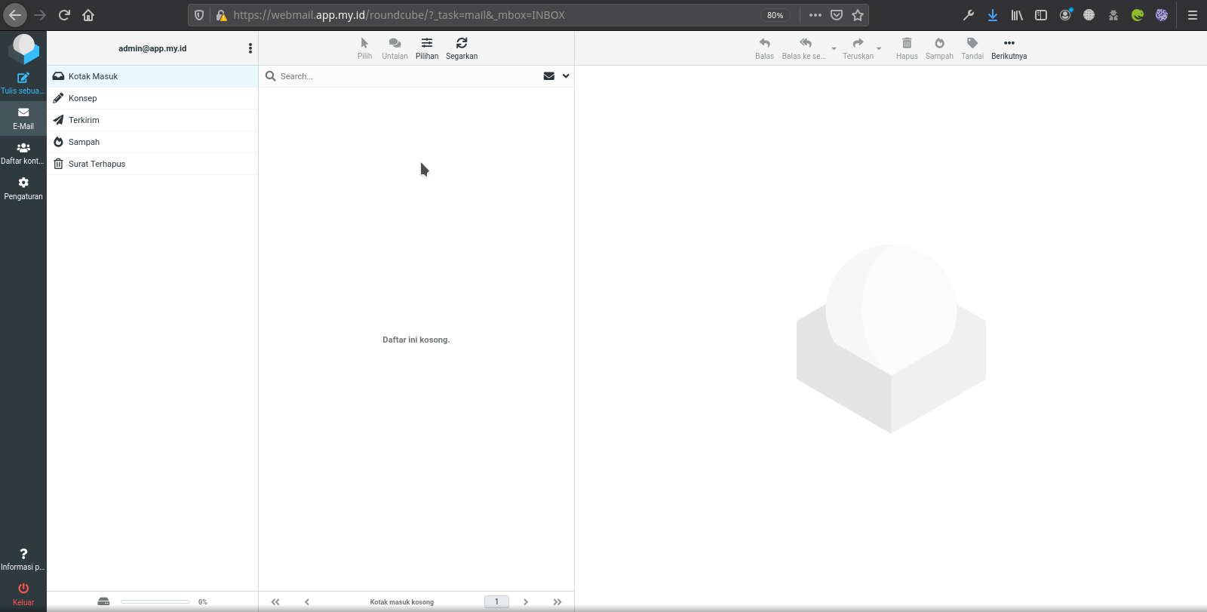Open reply-all dropdown arrow

point(834,48)
